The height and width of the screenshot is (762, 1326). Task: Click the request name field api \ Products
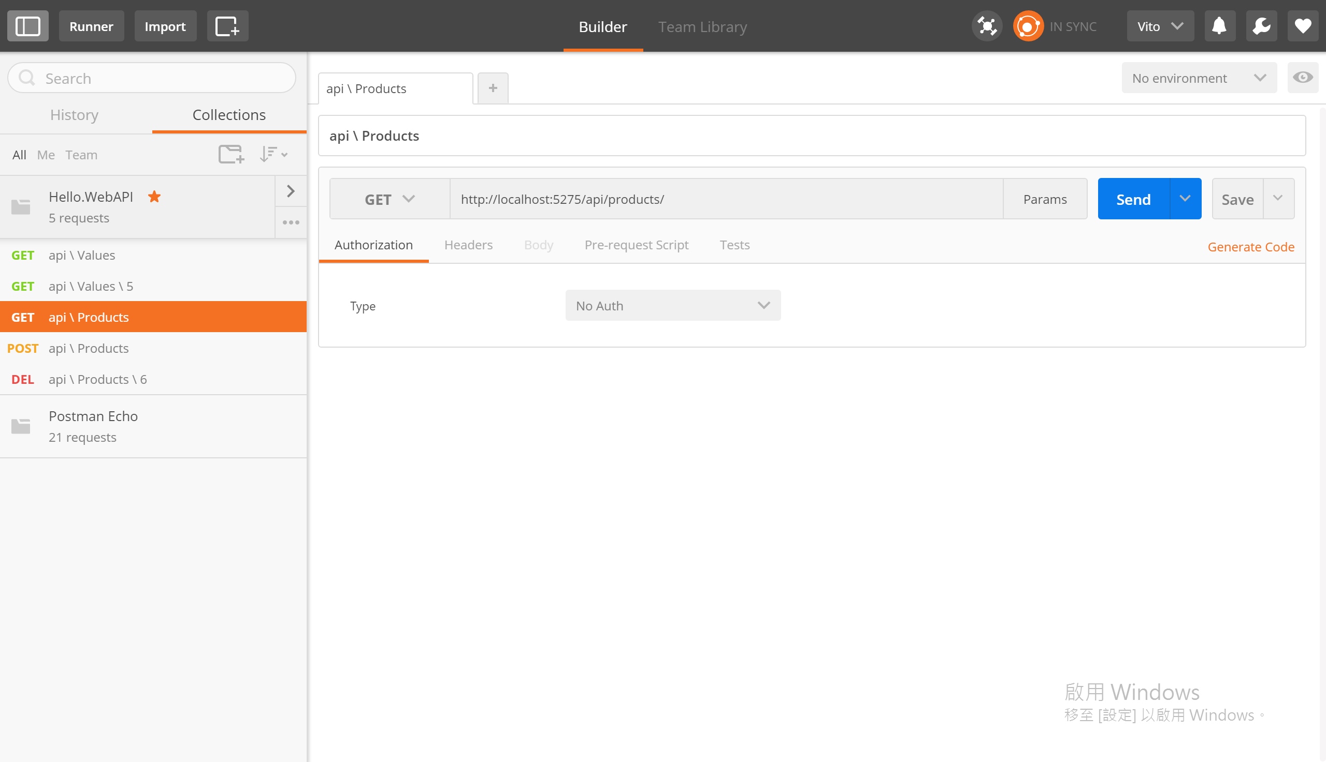(x=812, y=136)
